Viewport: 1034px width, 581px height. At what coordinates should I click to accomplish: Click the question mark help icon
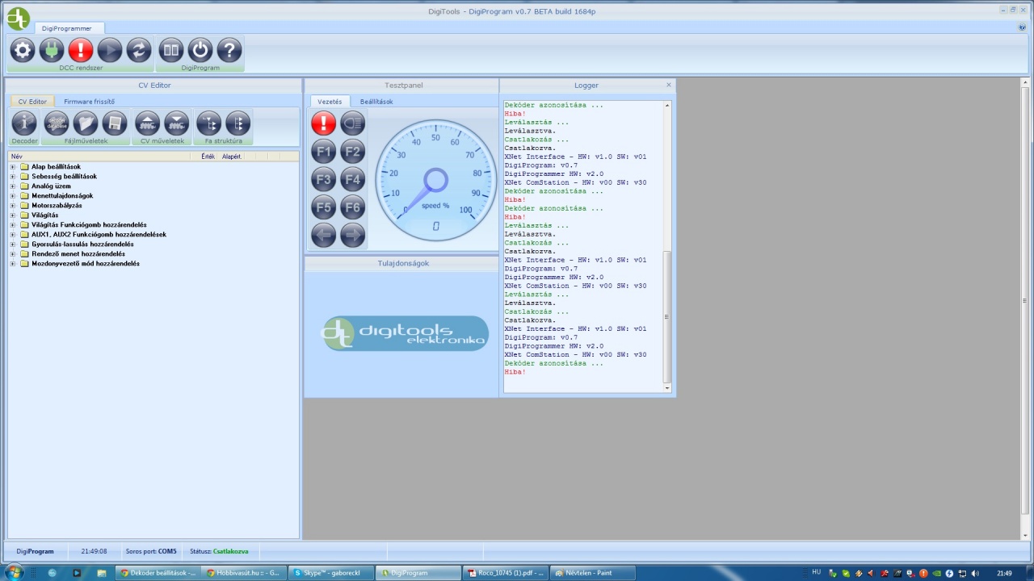click(x=229, y=50)
